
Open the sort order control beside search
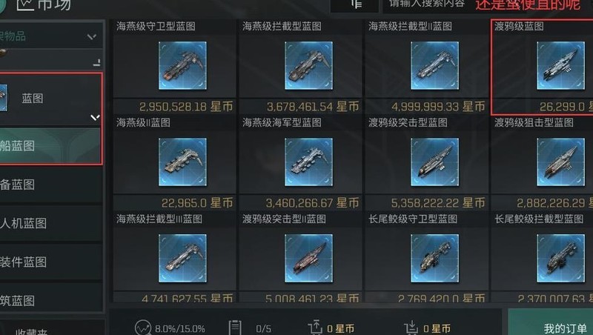tap(355, 4)
